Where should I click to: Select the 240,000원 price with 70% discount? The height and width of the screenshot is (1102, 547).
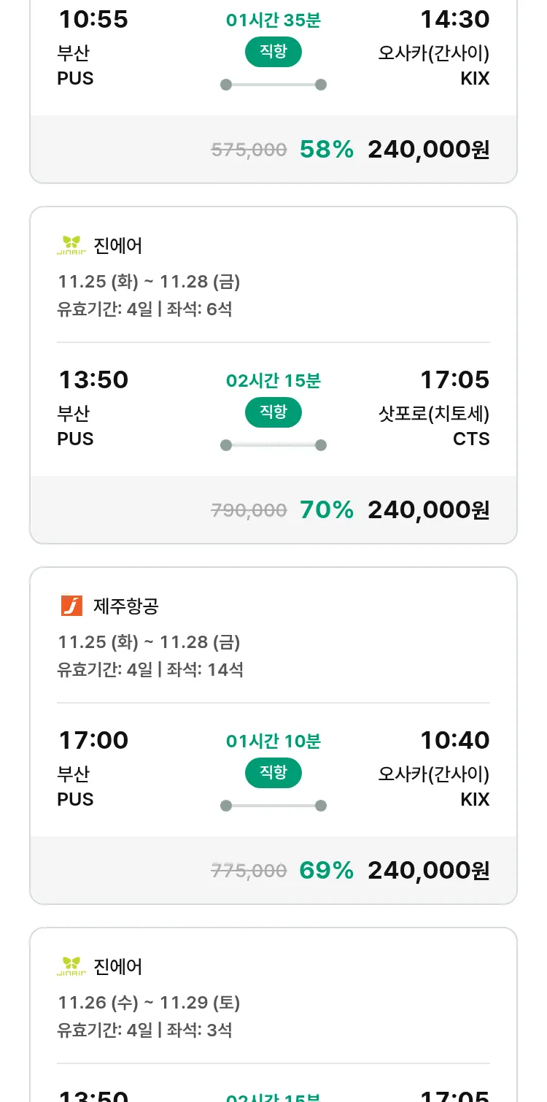428,510
